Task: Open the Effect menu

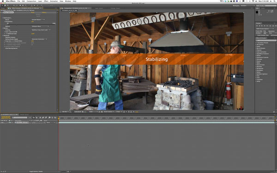Action: click(x=46, y=1)
